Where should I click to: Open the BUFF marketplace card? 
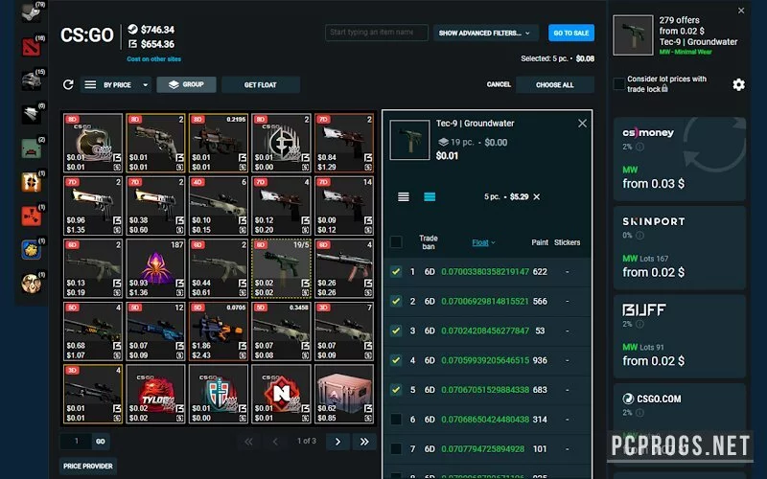point(680,336)
